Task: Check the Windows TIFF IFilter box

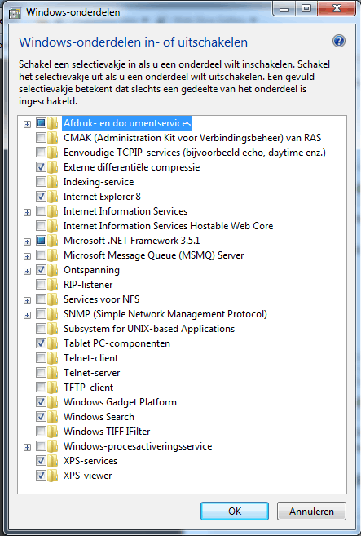Action: (x=41, y=432)
